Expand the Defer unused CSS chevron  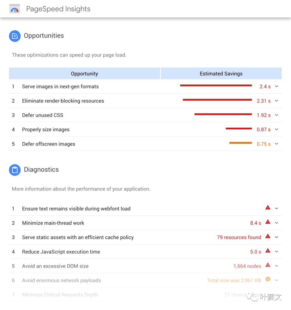(x=276, y=115)
